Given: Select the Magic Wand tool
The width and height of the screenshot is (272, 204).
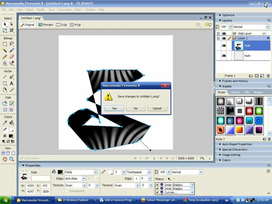Looking at the screenshot, I should pos(5,50).
